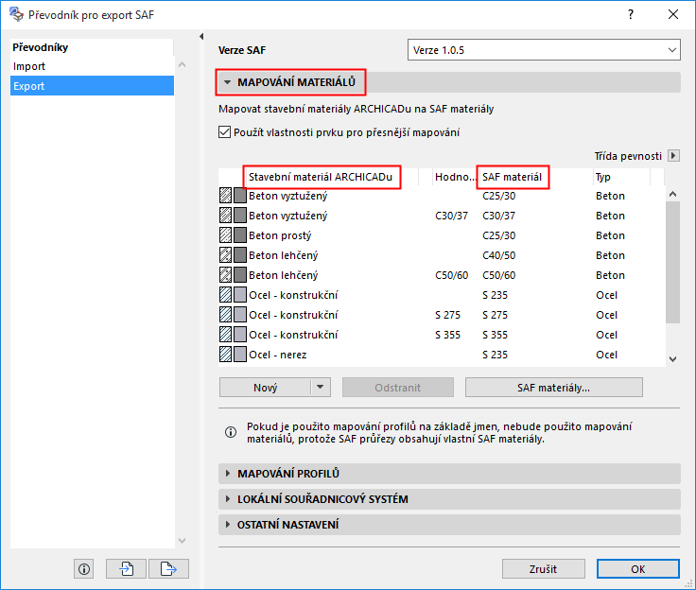
Task: Click the export translator file icon
Action: click(x=168, y=568)
